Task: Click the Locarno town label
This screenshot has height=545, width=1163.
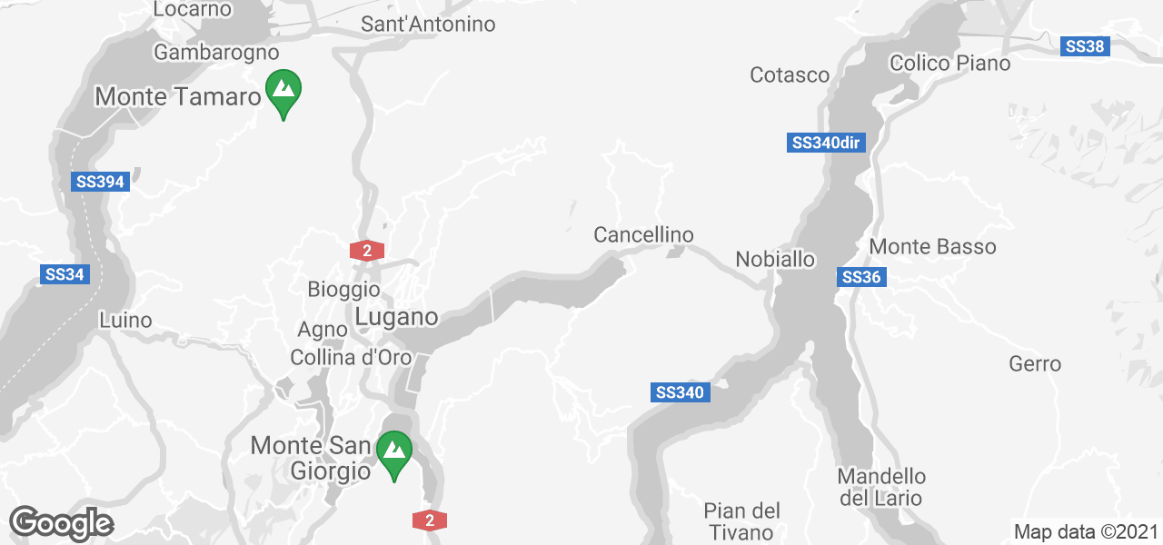Action: point(193,9)
